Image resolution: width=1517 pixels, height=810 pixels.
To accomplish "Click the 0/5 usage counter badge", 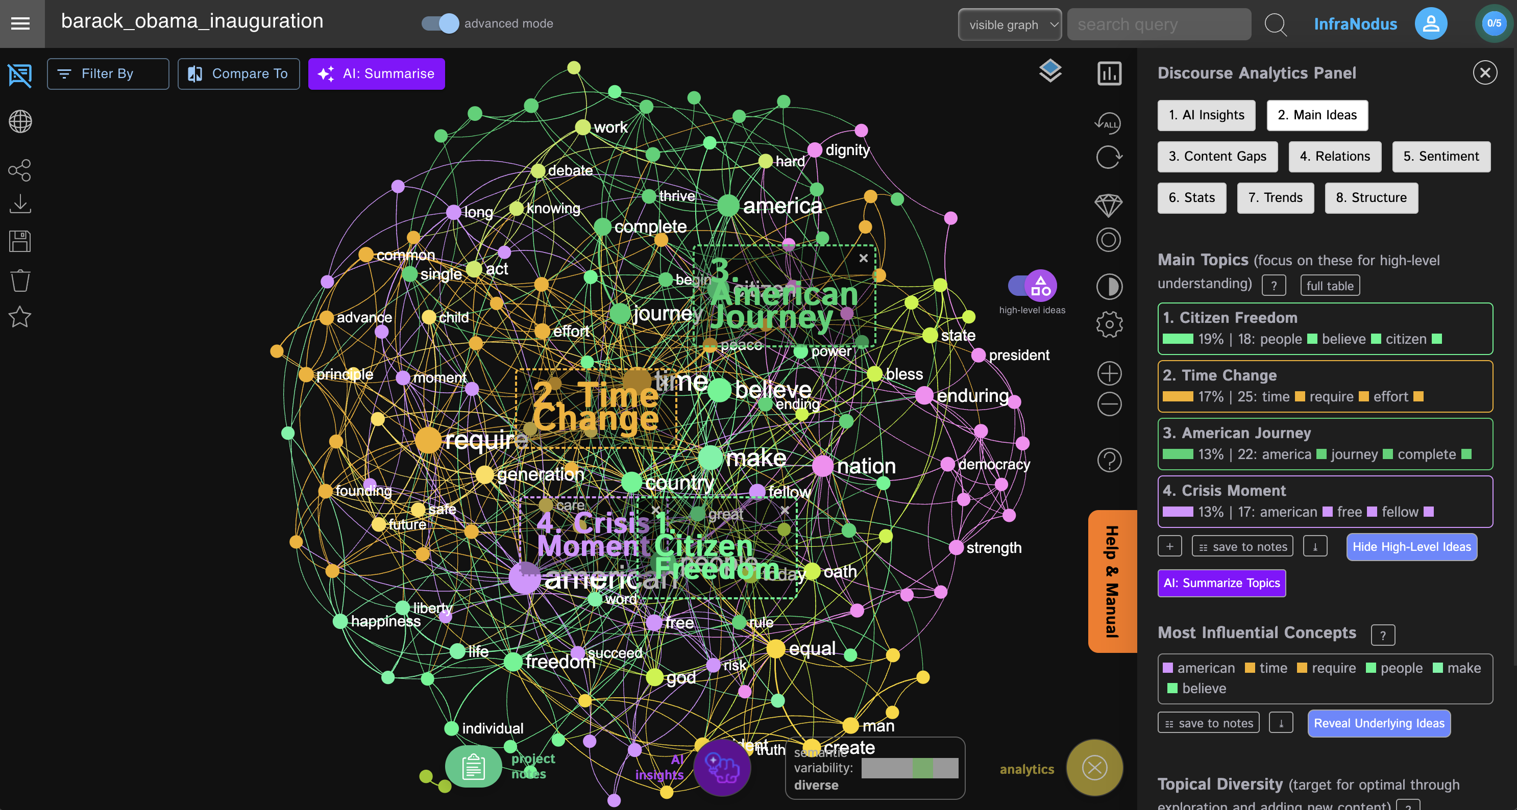I will tap(1494, 23).
